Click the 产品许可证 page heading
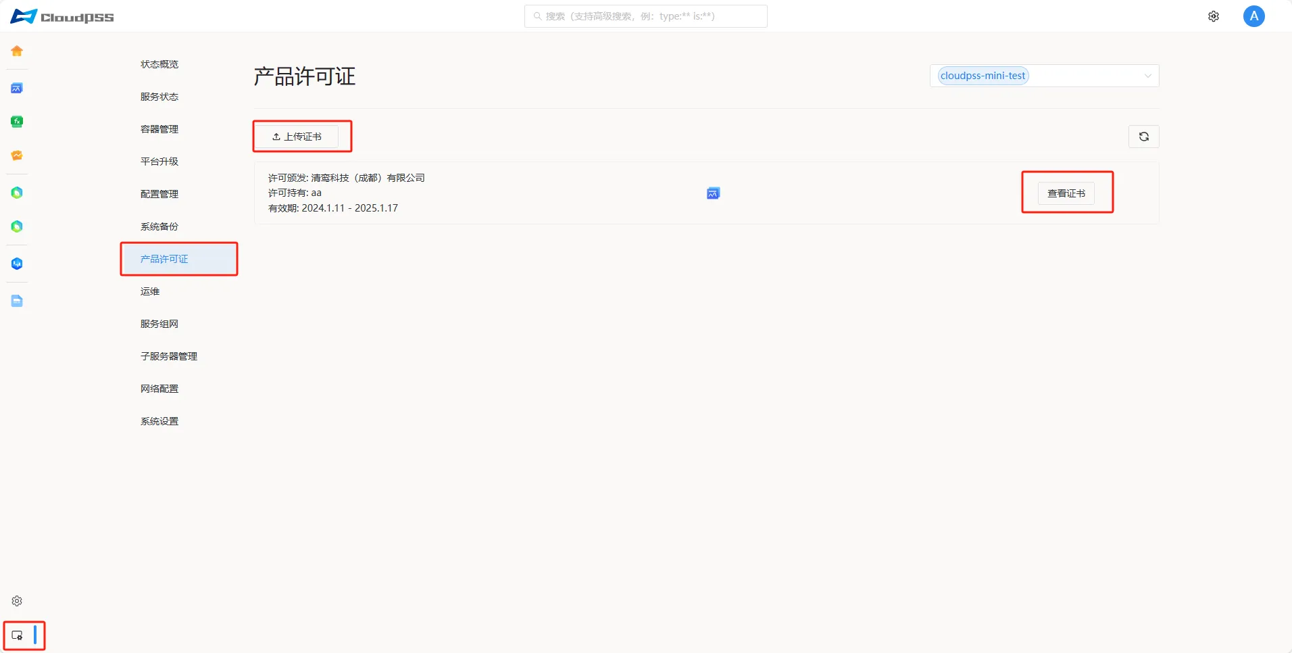Image resolution: width=1292 pixels, height=653 pixels. (x=305, y=76)
